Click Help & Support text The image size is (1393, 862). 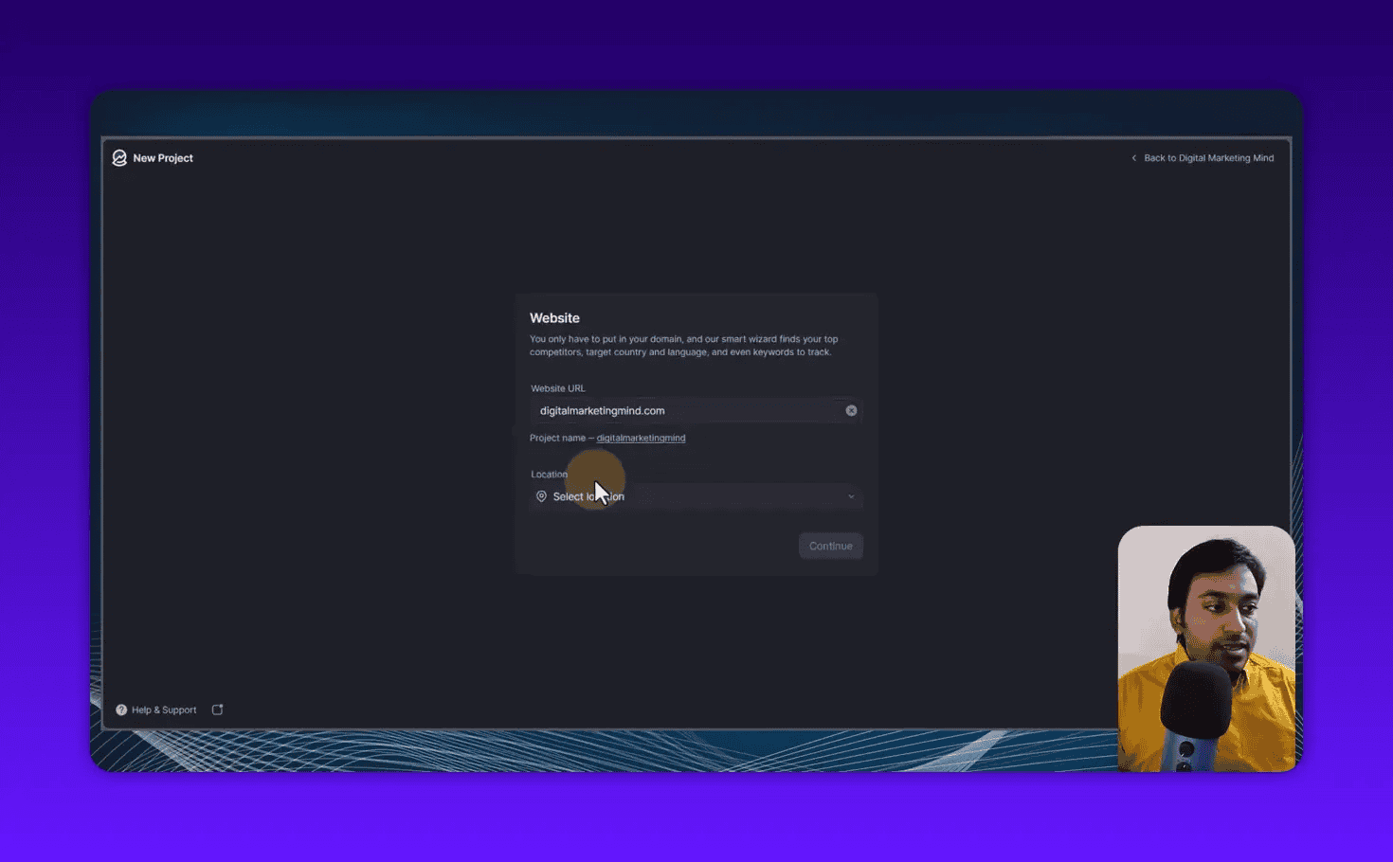point(163,709)
